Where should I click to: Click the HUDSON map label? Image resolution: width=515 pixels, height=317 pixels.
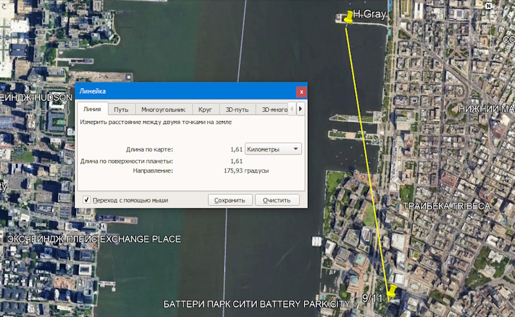pyautogui.click(x=53, y=98)
